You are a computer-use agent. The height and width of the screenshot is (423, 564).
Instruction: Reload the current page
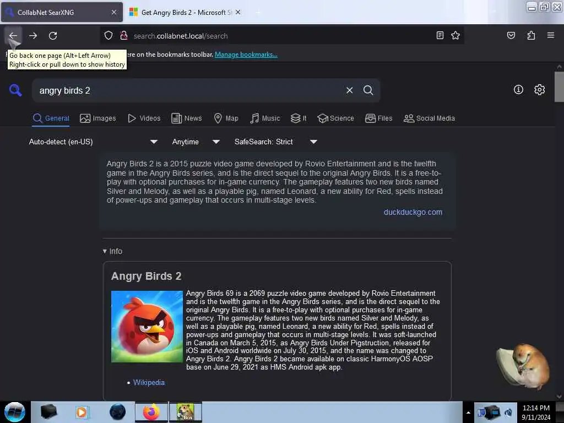click(53, 36)
